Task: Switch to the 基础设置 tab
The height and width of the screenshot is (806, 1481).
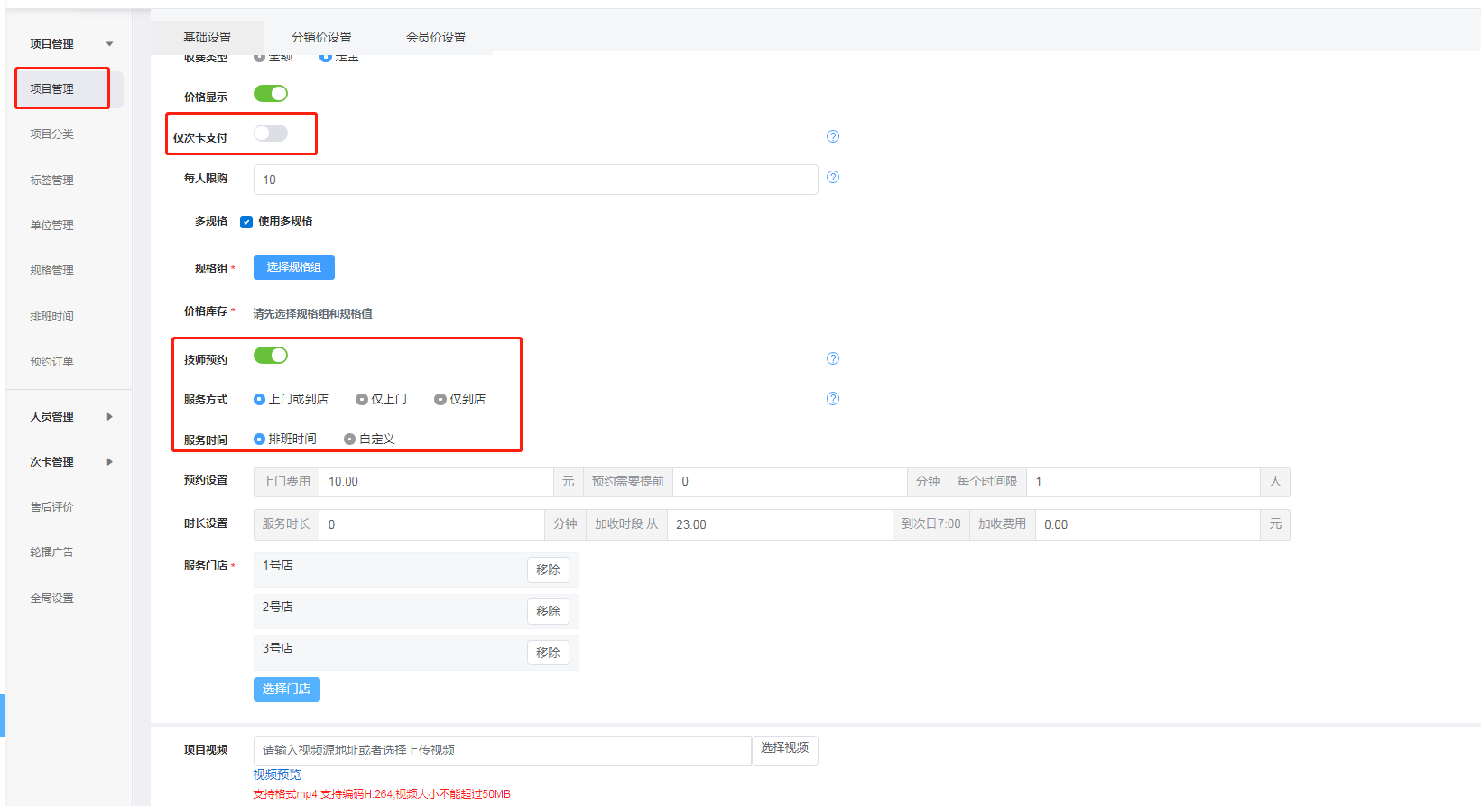Action: (x=208, y=37)
